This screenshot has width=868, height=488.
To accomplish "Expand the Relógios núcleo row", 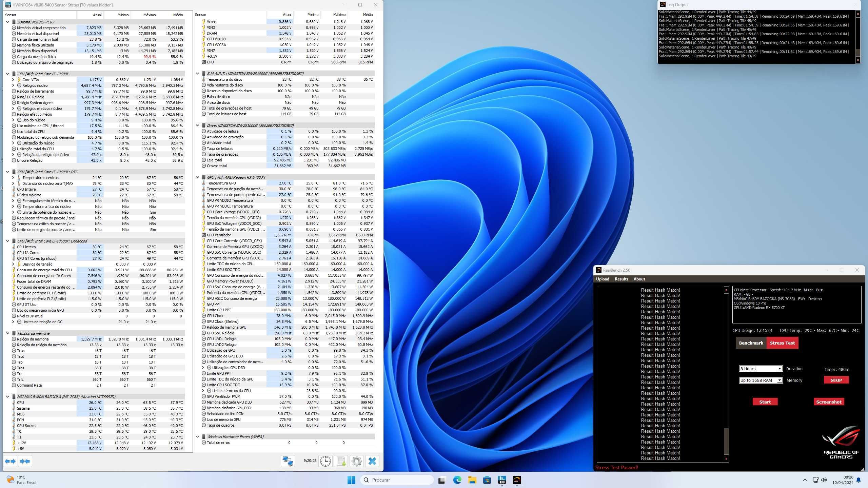I will point(13,85).
